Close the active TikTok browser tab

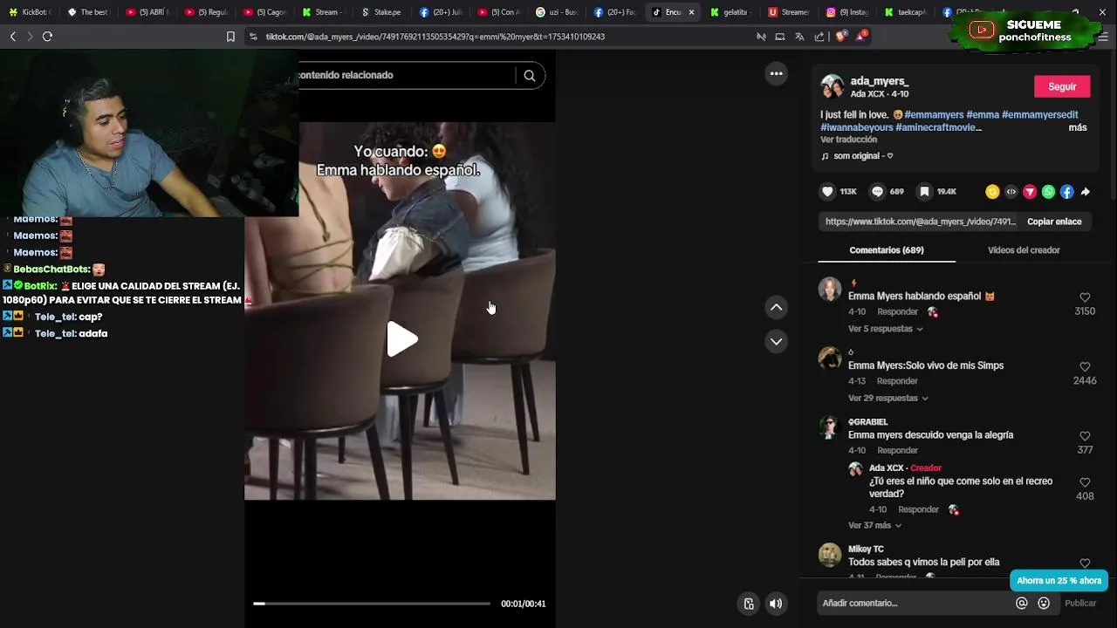(x=691, y=12)
